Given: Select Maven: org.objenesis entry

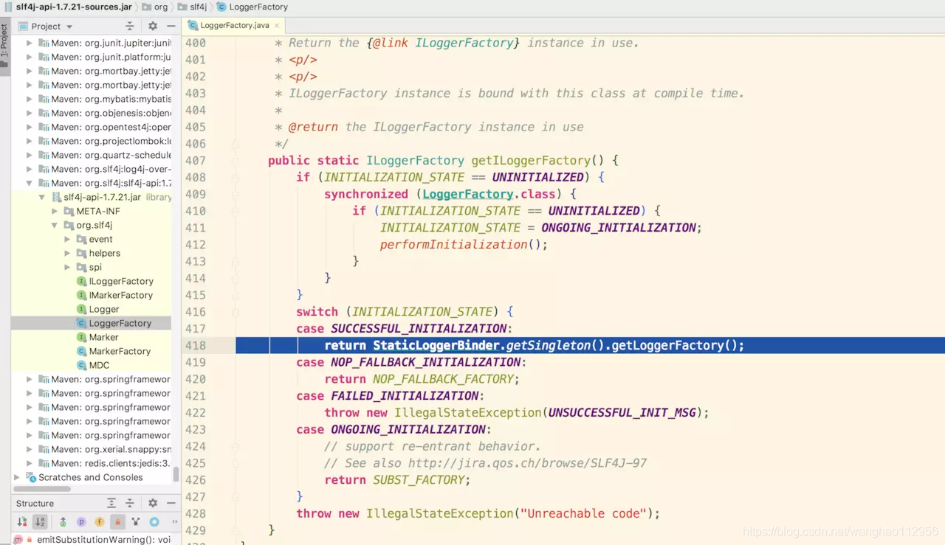Looking at the screenshot, I should click(x=111, y=113).
